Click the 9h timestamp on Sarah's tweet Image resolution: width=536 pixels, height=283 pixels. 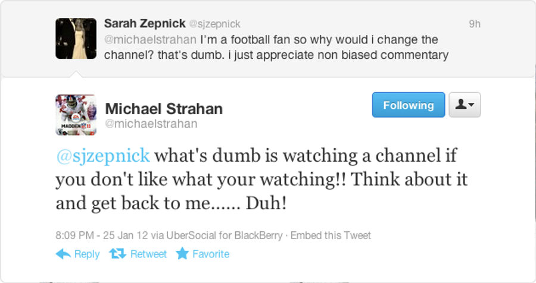[x=475, y=24]
